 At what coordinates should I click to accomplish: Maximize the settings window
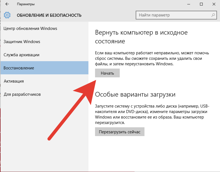coord(201,4)
